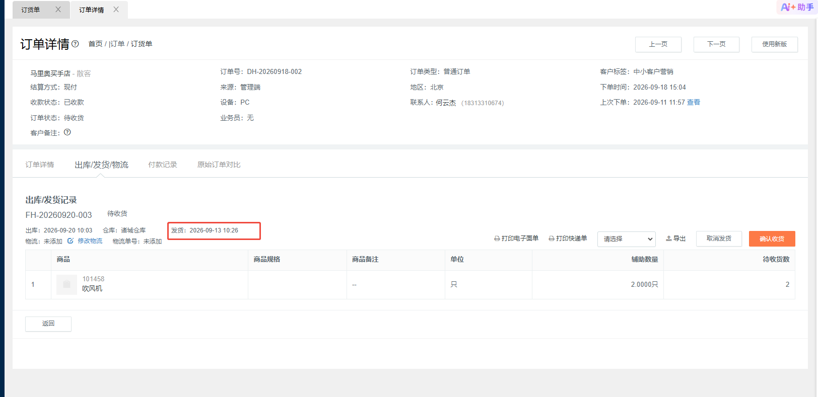Switch to 订单详情 section tab

coord(40,165)
